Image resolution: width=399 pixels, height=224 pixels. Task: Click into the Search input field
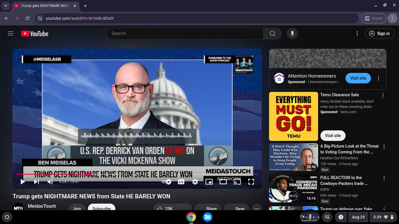click(185, 33)
